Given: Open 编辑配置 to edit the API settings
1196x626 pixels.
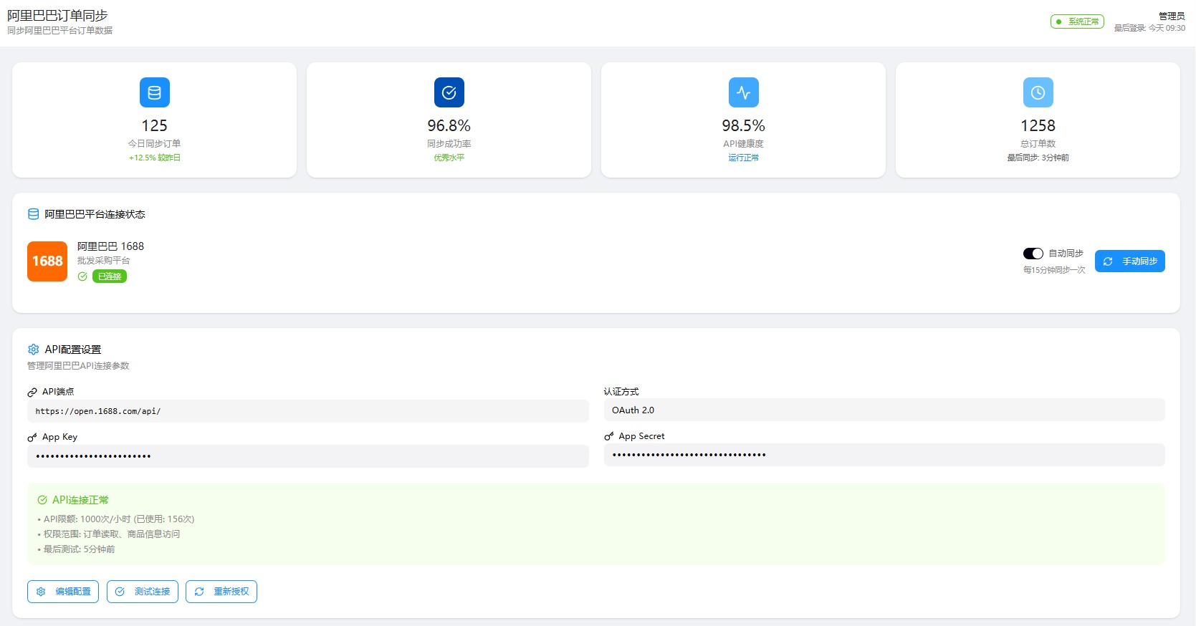Looking at the screenshot, I should [x=63, y=592].
